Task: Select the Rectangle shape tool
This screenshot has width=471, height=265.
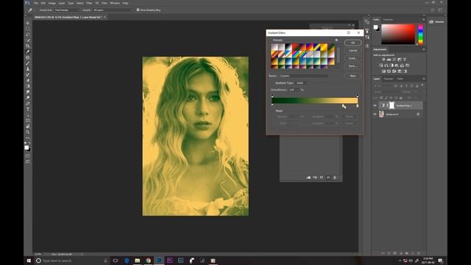Action: click(28, 121)
